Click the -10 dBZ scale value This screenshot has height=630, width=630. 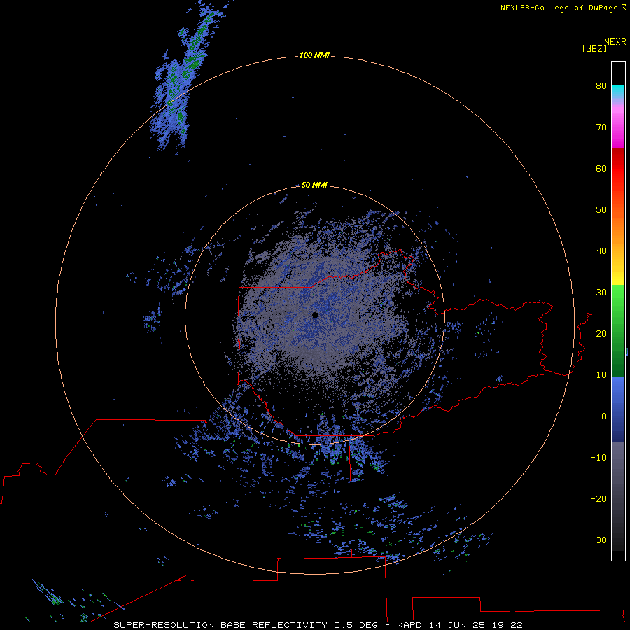coord(598,458)
